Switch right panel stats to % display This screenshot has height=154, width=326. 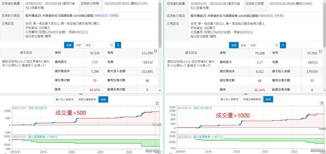276,45
